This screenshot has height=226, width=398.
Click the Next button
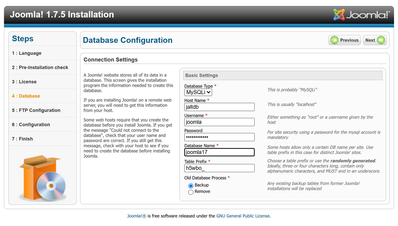375,40
